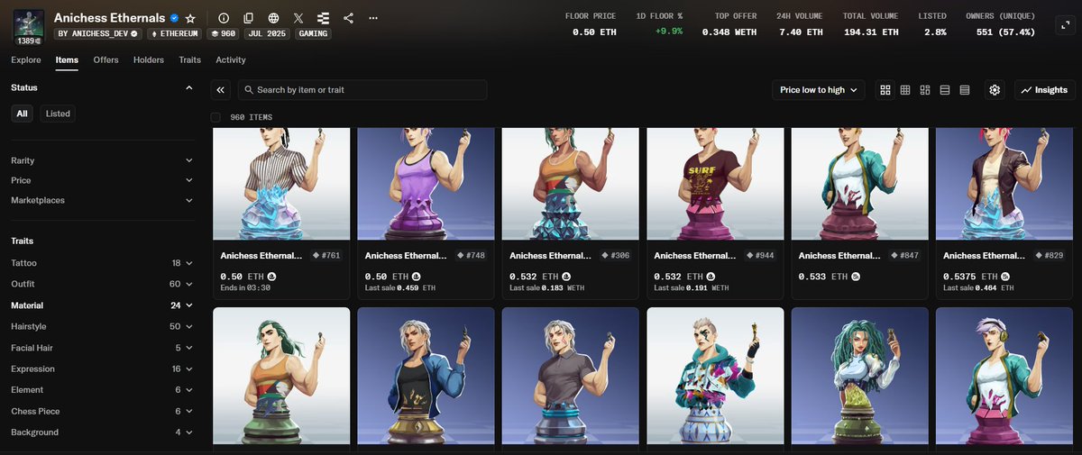Click 'Last sale 0.459 ETH' on #748
The height and width of the screenshot is (455, 1082).
coord(400,288)
